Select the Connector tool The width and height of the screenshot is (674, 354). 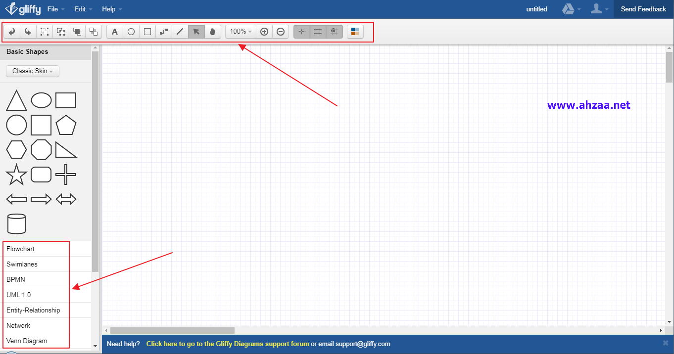[163, 31]
